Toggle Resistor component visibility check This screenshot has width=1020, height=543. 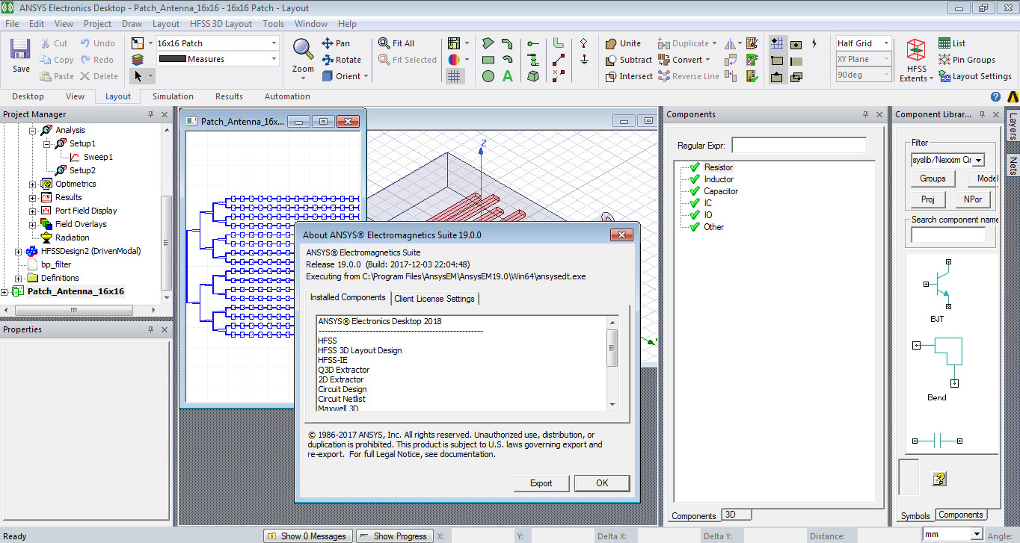point(694,167)
